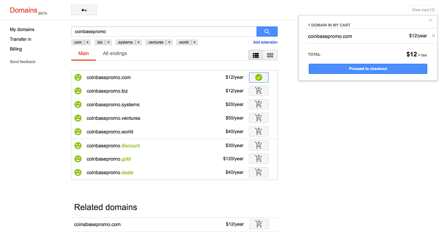Click the smiley icon beside coinbasepromo.com
The width and height of the screenshot is (443, 232).
pos(78,77)
